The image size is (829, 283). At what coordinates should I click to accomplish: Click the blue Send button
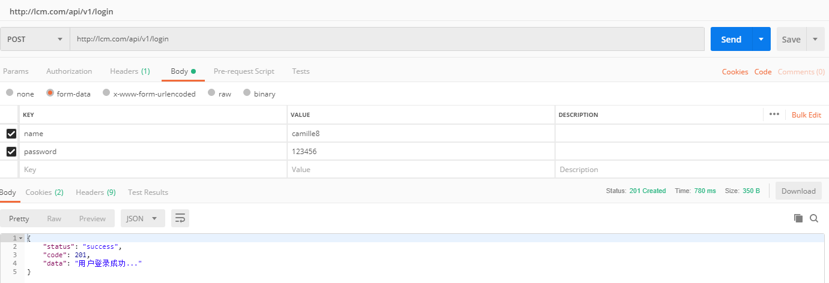(x=730, y=39)
